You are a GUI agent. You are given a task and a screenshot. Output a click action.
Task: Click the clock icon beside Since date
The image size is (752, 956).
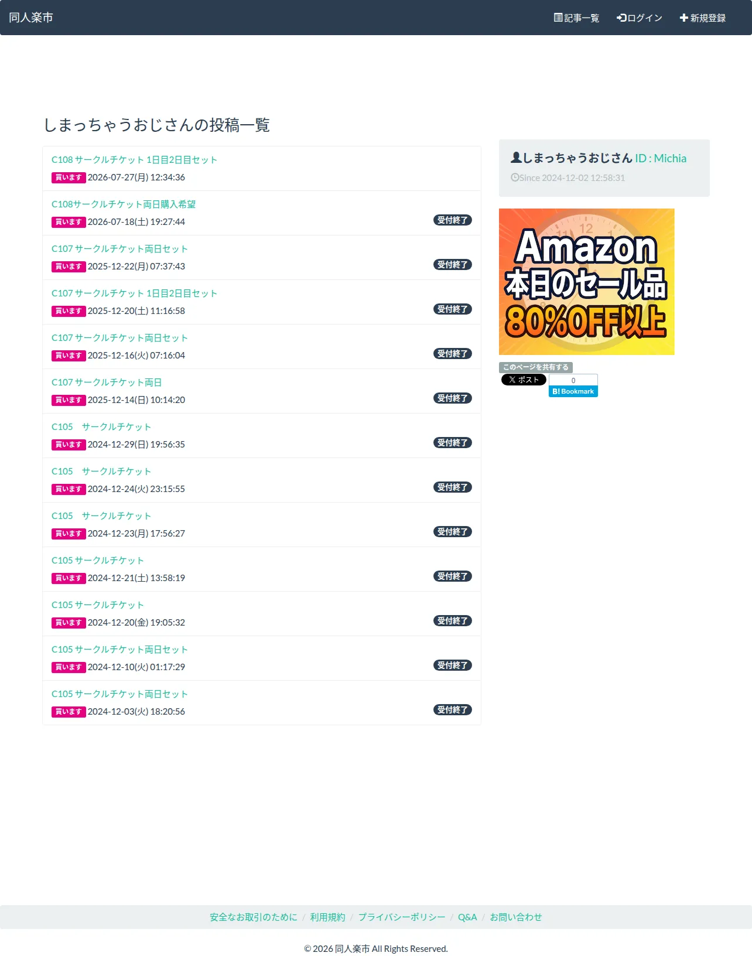[515, 177]
